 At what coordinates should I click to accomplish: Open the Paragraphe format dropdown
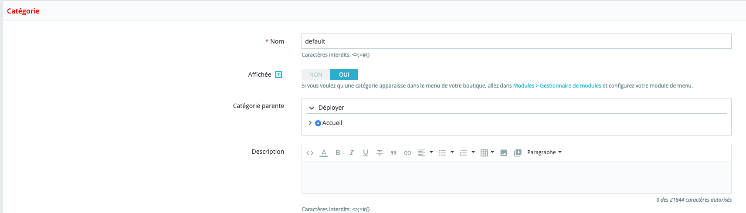(544, 152)
